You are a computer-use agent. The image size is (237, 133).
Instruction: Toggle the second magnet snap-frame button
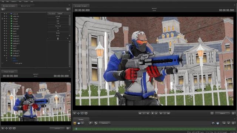click(218, 123)
